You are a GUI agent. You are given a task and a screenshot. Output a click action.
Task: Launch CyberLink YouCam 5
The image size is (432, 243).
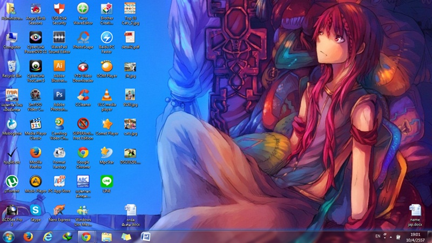coord(36,71)
